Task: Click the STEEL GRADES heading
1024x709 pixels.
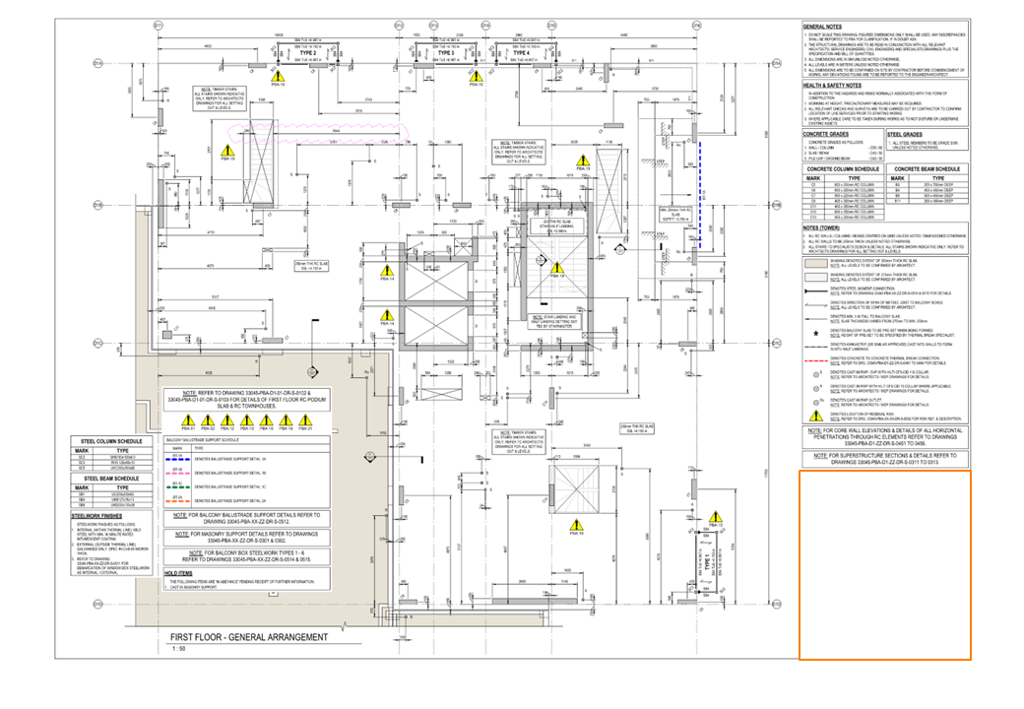Action: (x=905, y=134)
